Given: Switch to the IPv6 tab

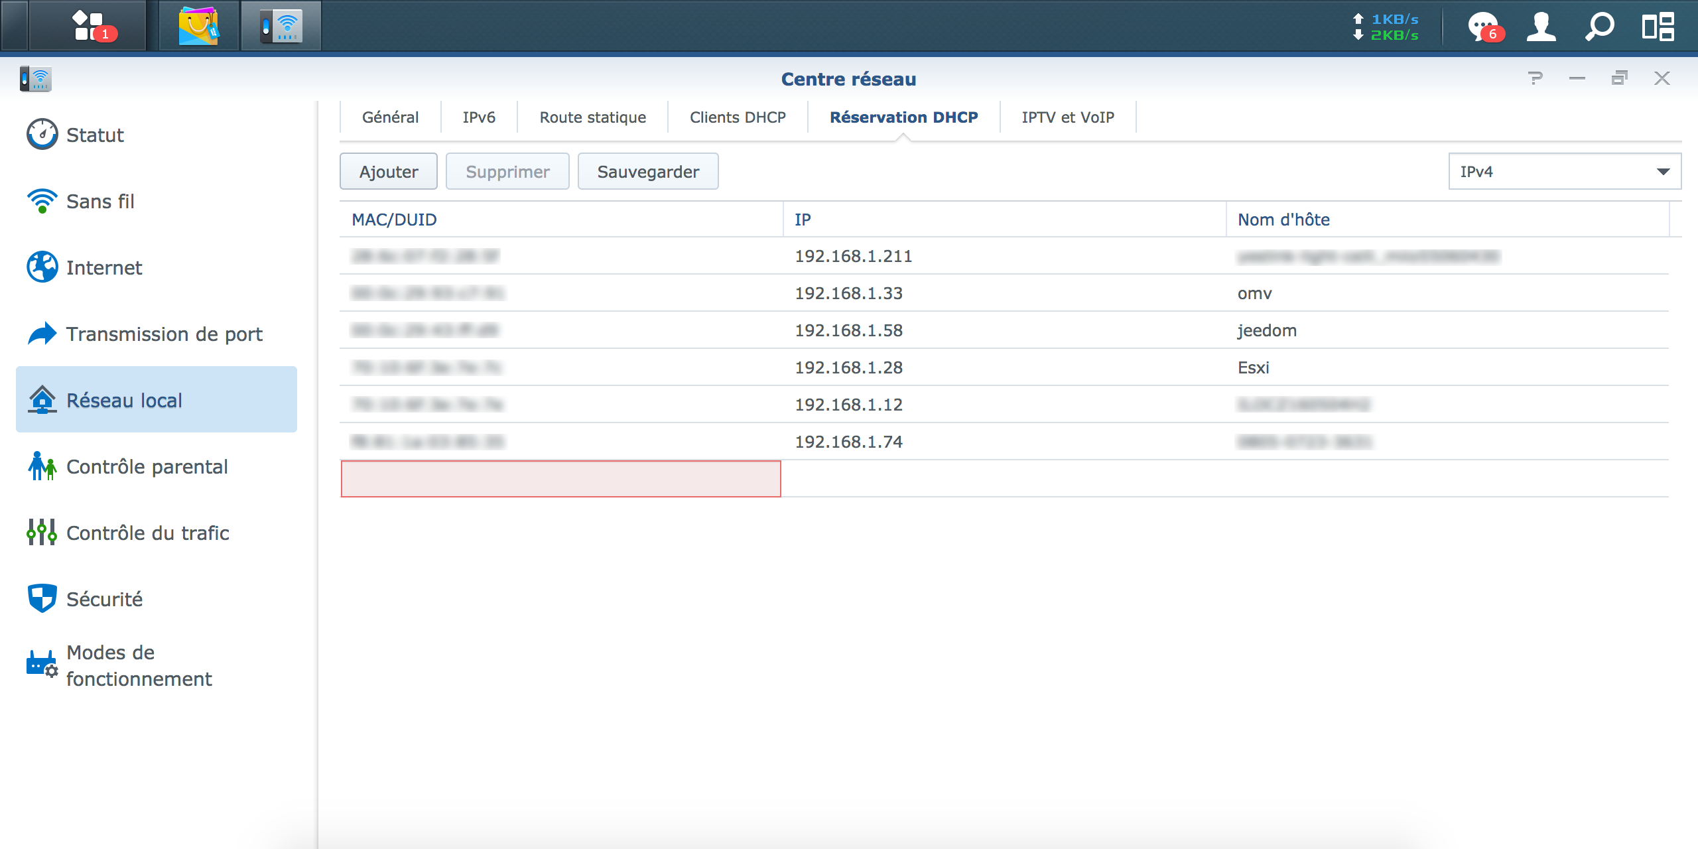Looking at the screenshot, I should point(479,117).
